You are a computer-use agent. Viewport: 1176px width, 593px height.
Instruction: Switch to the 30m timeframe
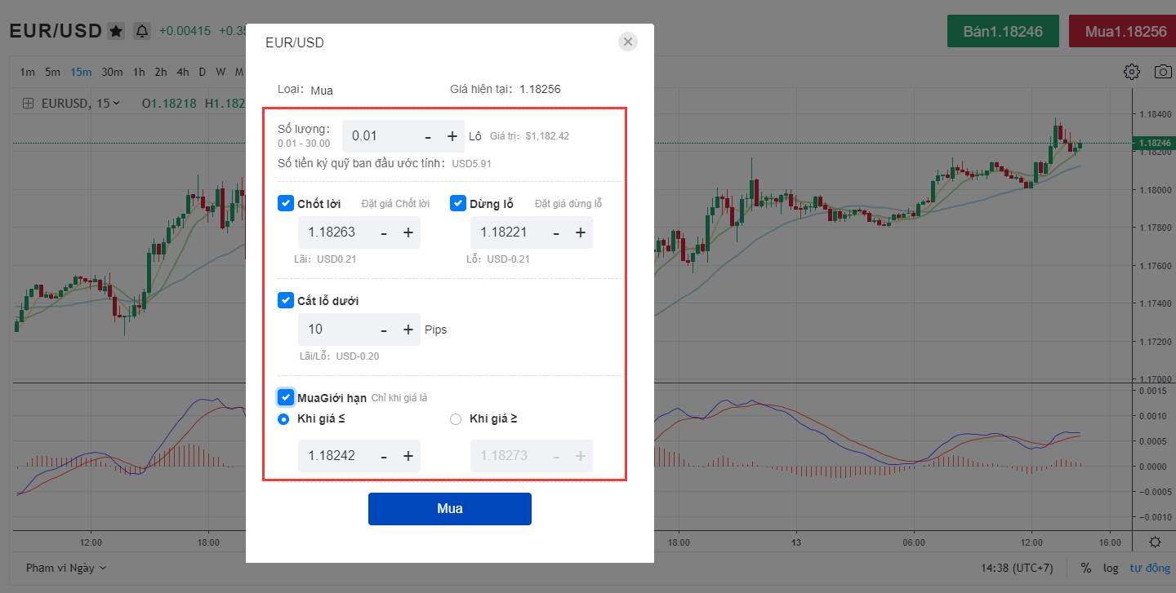pos(112,72)
